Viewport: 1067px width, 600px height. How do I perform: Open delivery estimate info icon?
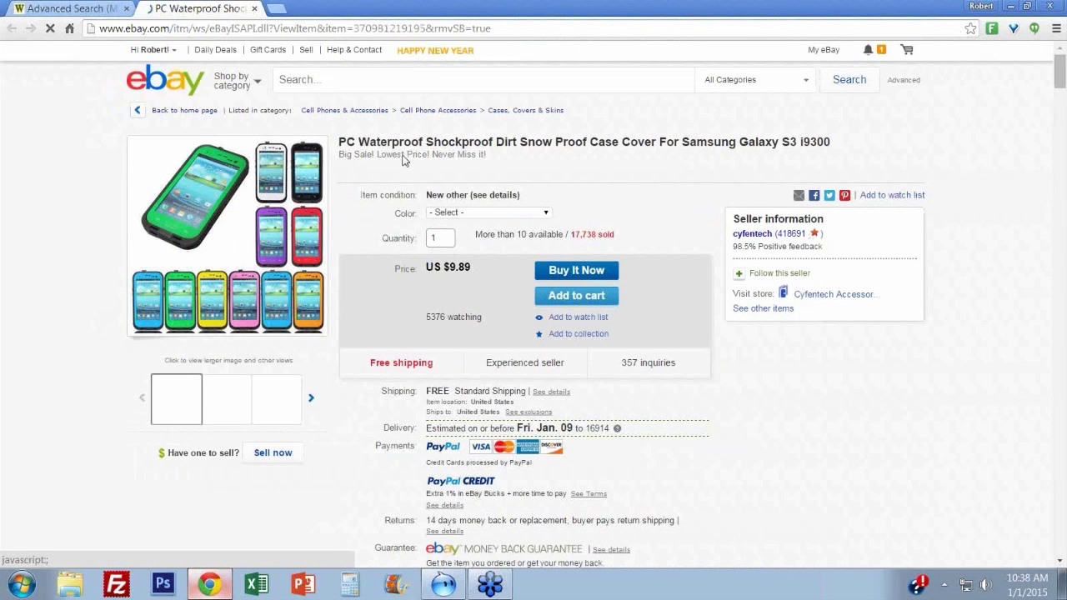[617, 428]
